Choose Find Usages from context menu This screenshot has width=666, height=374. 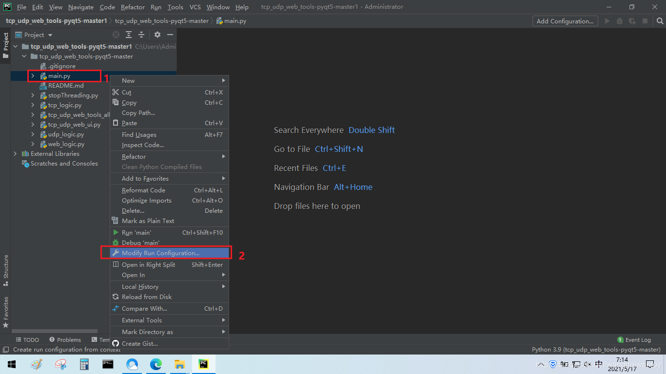coord(170,134)
